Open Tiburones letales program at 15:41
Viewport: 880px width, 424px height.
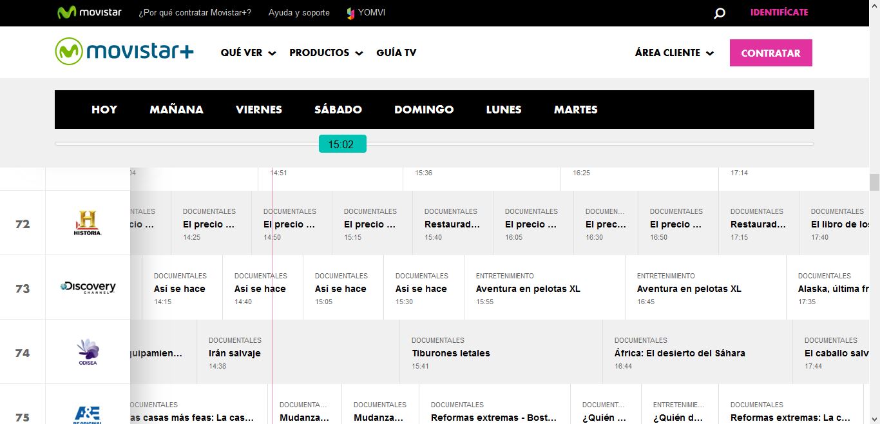501,352
